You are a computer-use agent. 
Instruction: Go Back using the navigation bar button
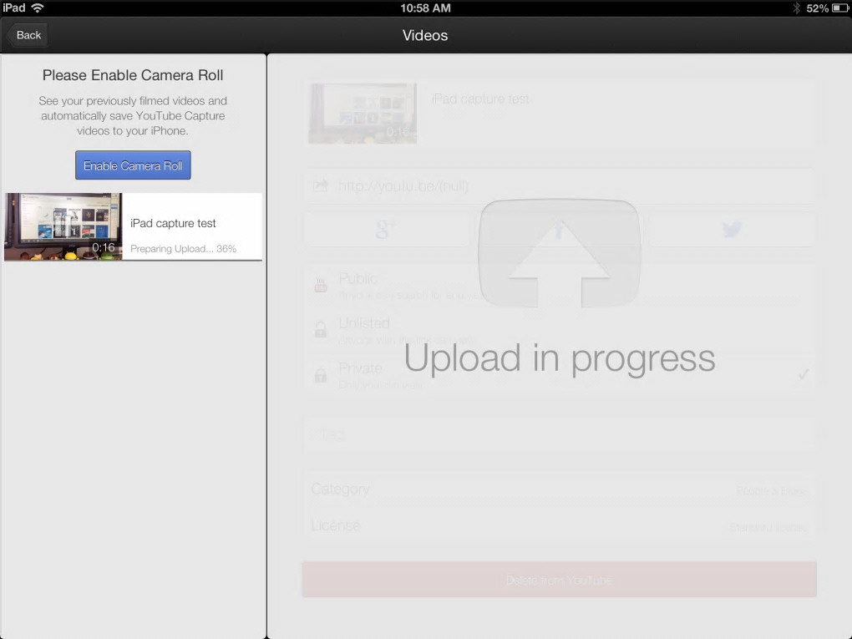(28, 35)
